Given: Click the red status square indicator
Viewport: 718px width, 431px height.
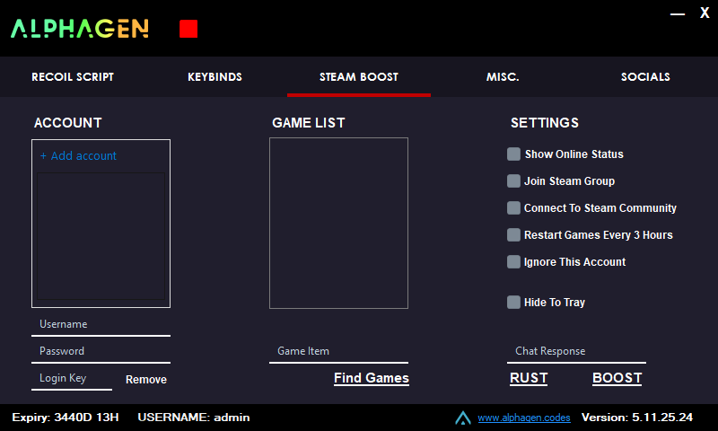Looking at the screenshot, I should [188, 29].
